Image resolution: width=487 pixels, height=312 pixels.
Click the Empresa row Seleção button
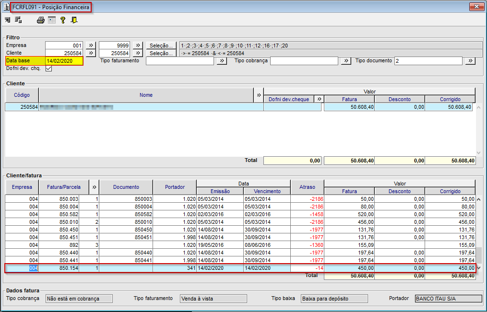pos(160,46)
